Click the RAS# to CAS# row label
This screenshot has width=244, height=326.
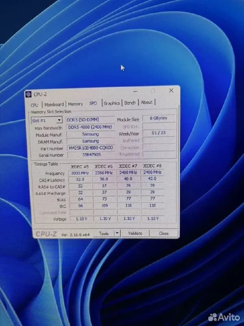52,187
